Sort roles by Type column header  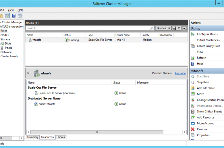point(100,35)
